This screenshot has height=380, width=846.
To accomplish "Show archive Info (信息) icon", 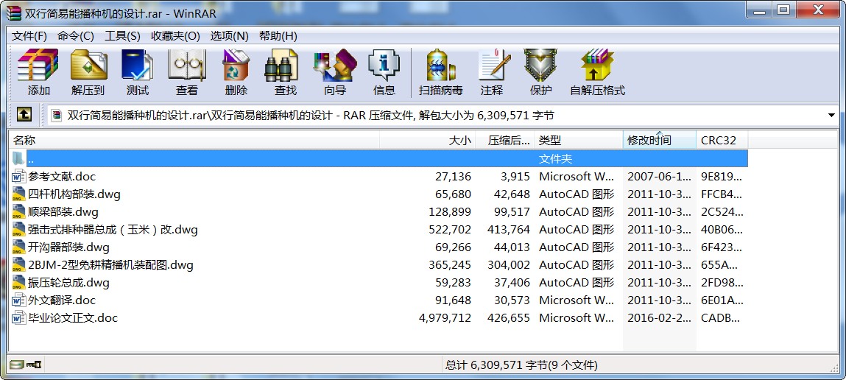I will 384,66.
